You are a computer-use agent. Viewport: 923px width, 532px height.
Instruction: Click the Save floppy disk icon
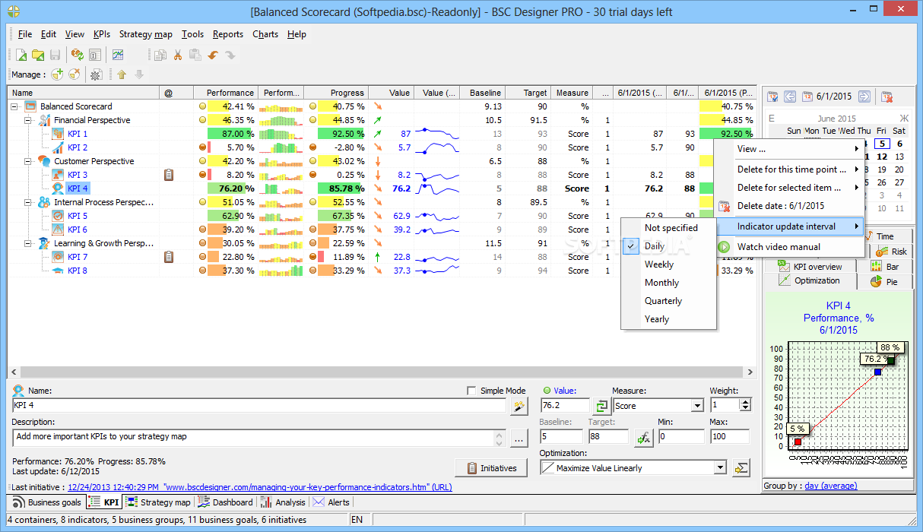[x=55, y=55]
